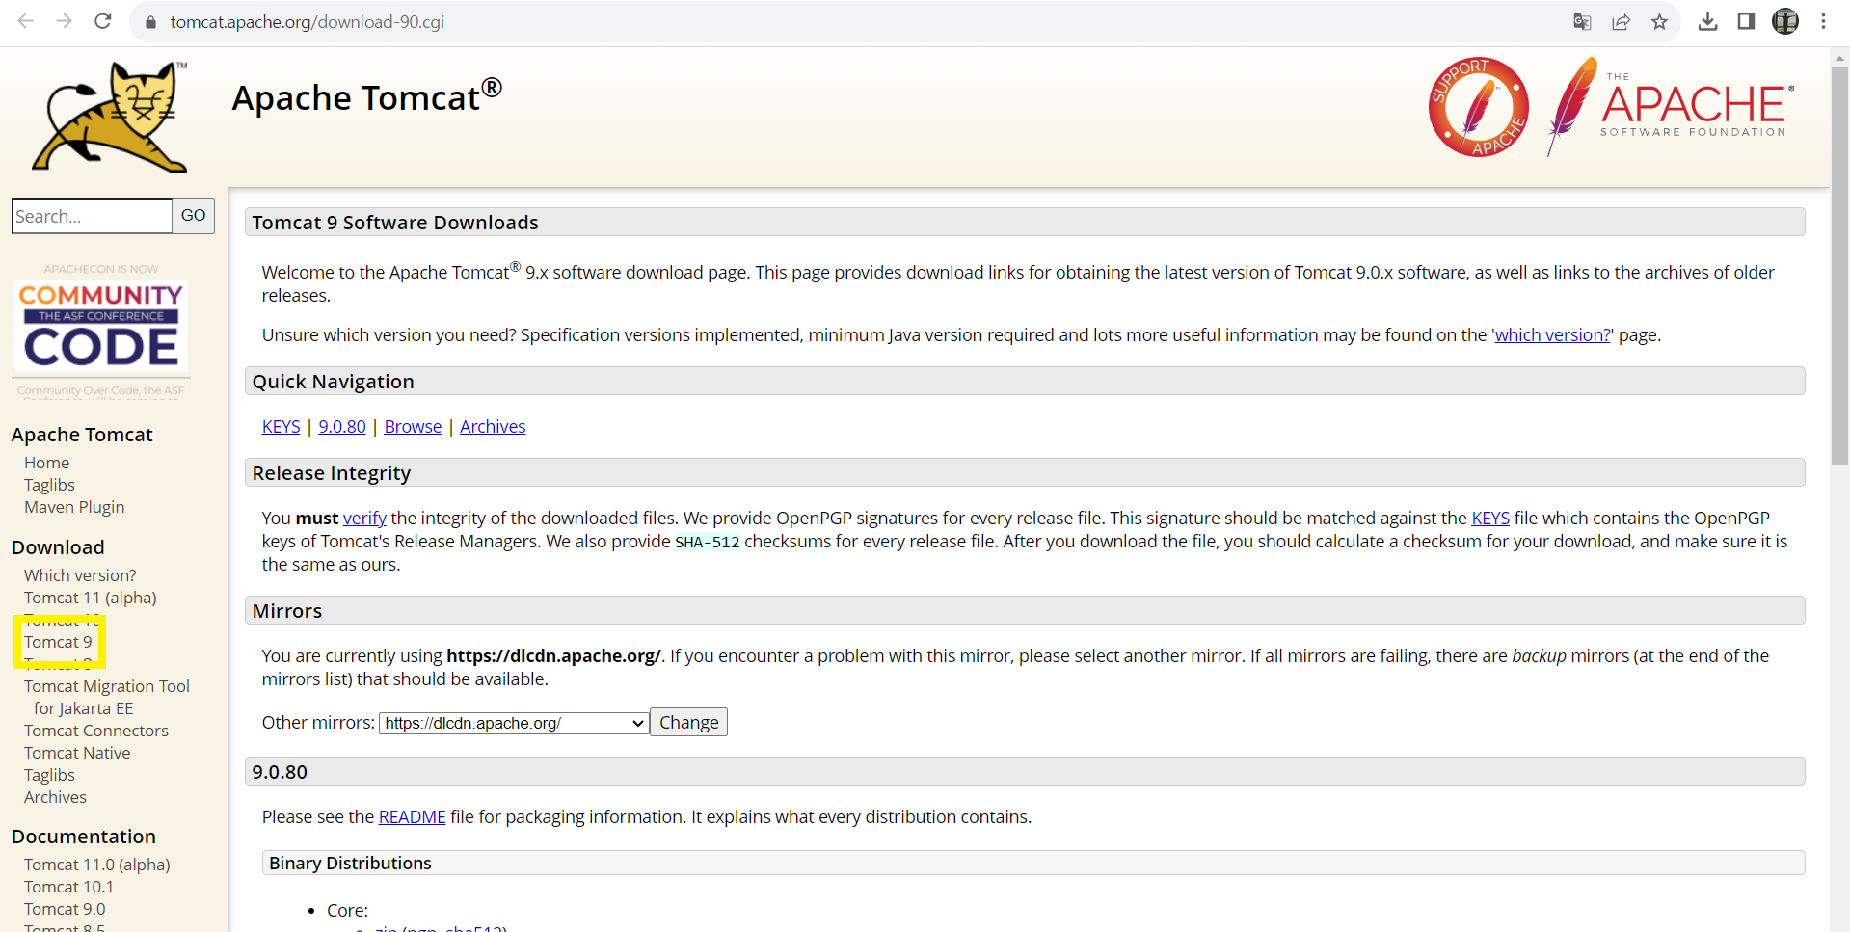This screenshot has width=1850, height=932.
Task: Click the site lock icon in address bar
Action: tap(150, 22)
